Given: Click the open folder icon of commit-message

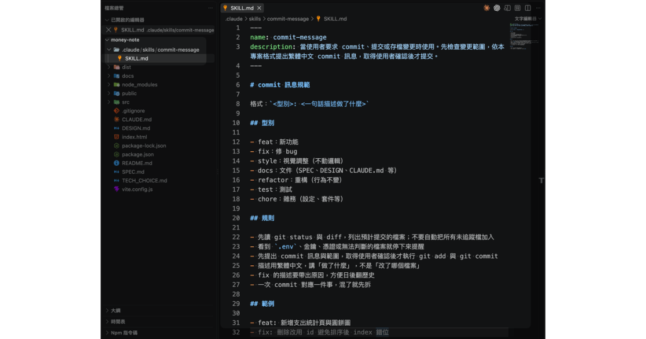Looking at the screenshot, I should pyautogui.click(x=117, y=49).
